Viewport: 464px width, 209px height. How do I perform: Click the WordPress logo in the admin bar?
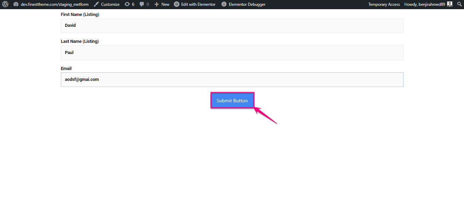pos(5,4)
